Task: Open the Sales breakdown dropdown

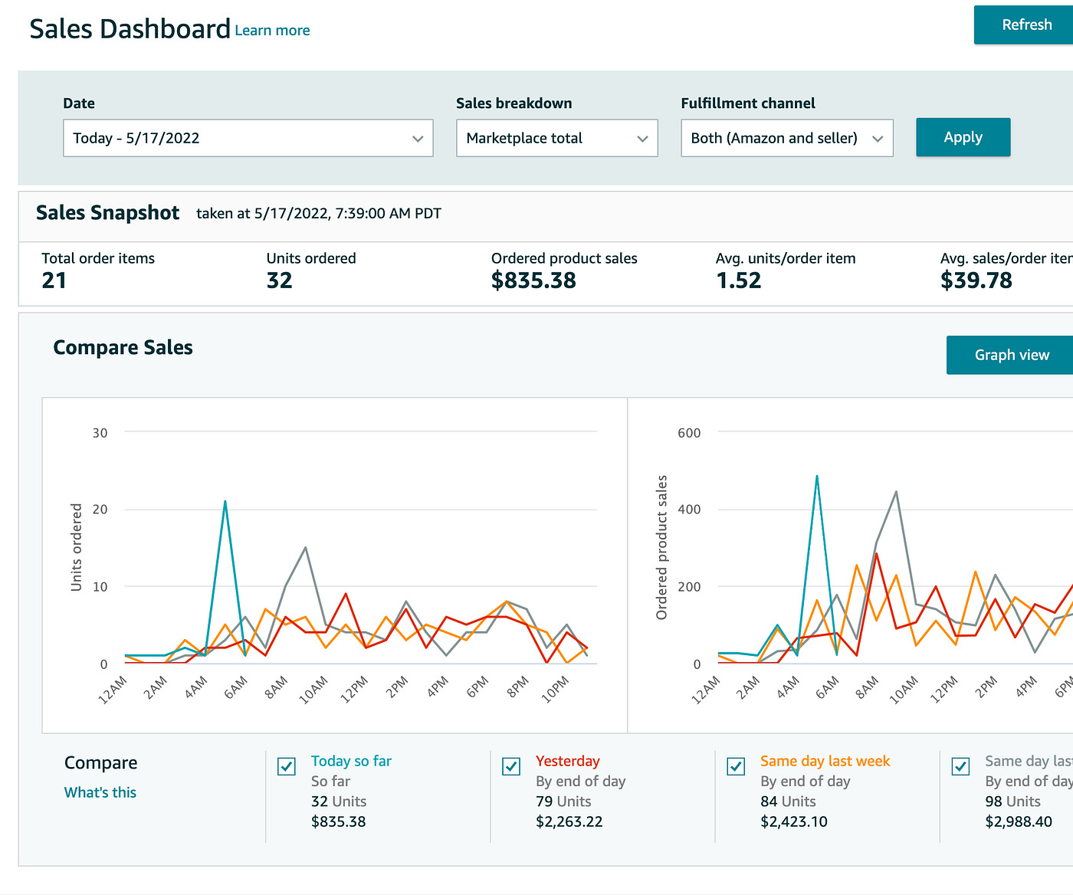Action: click(556, 138)
